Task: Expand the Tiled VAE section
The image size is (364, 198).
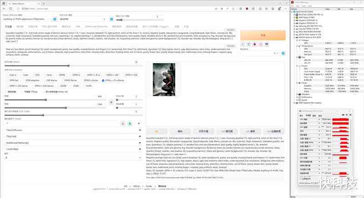Action: tap(73, 137)
